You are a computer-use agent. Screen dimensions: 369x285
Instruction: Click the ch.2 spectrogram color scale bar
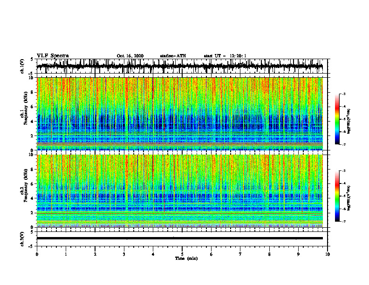pos(337,196)
